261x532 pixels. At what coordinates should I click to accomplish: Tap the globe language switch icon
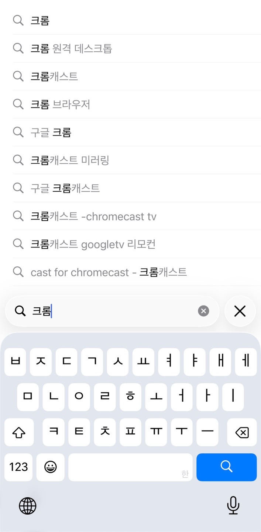(28, 506)
